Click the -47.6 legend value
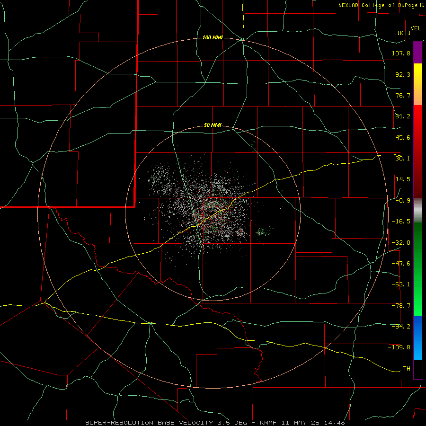Viewport: 426px width, 426px height. 401,264
